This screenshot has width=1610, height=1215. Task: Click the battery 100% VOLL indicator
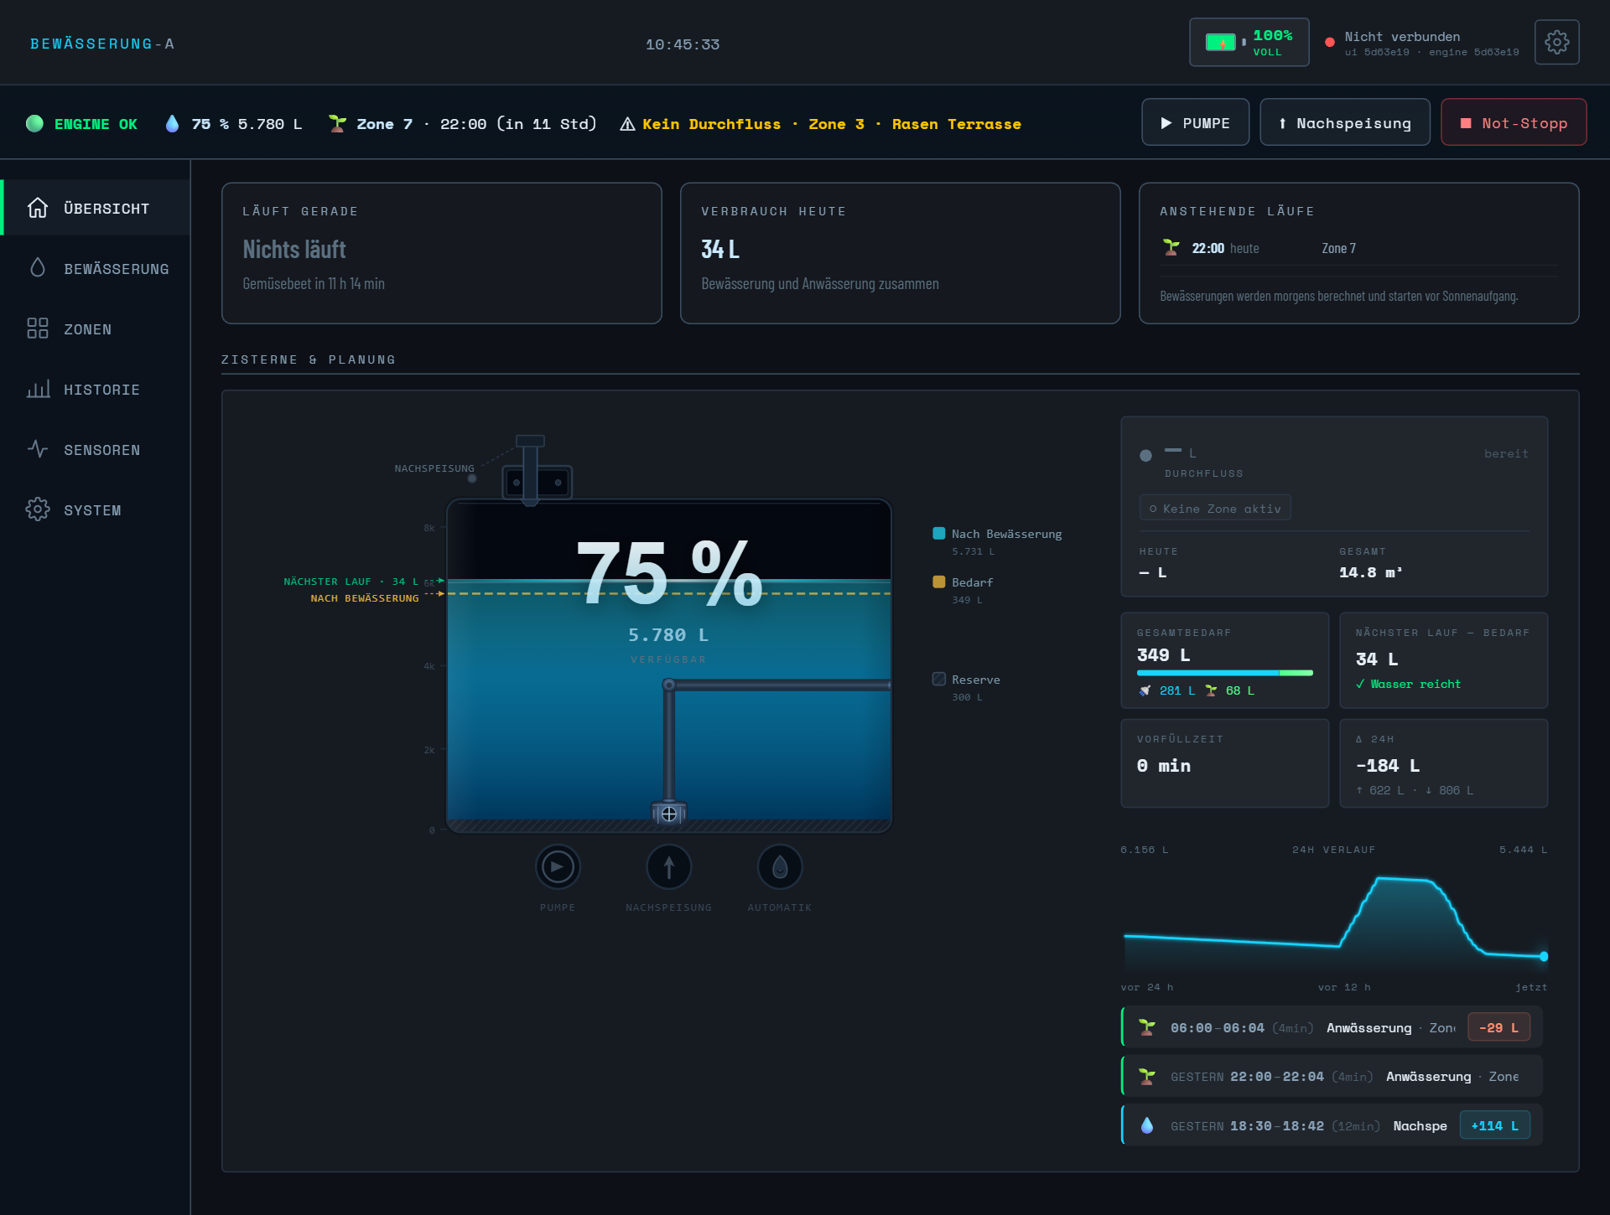coord(1249,42)
